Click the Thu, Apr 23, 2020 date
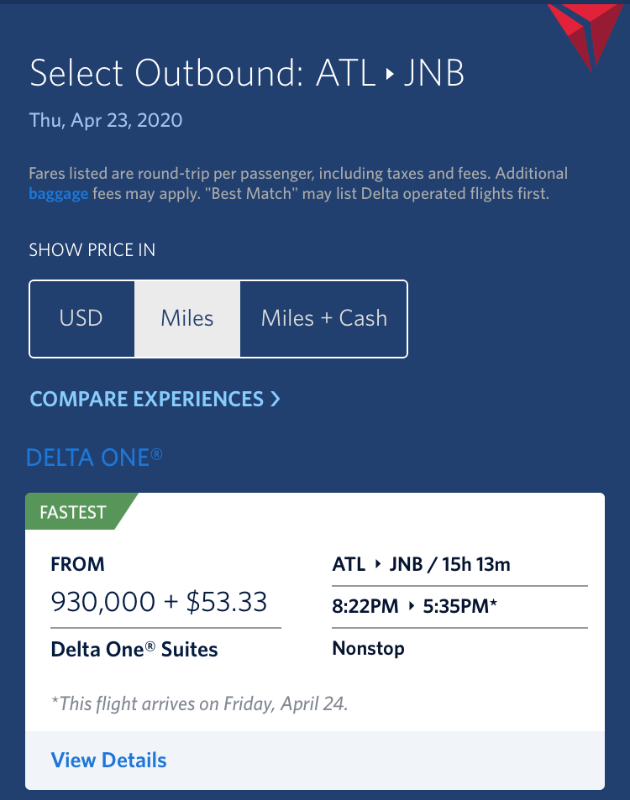630x800 pixels. point(106,120)
